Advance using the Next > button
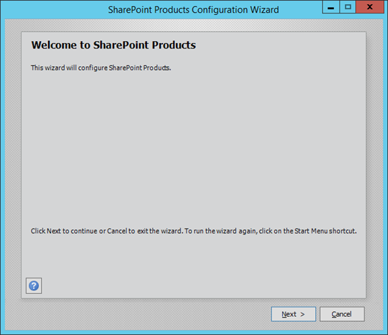Image resolution: width=388 pixels, height=335 pixels. 293,314
